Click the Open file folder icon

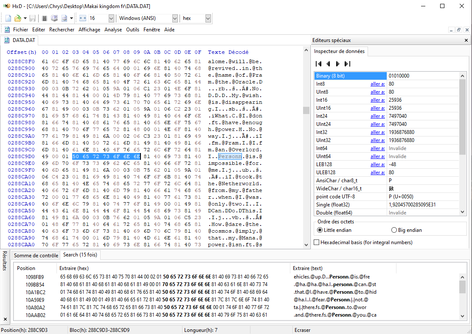tap(17, 18)
